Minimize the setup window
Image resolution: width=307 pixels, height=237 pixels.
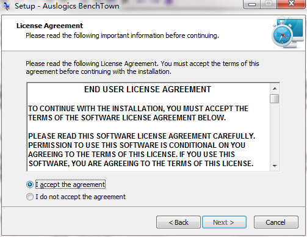[x=252, y=4]
